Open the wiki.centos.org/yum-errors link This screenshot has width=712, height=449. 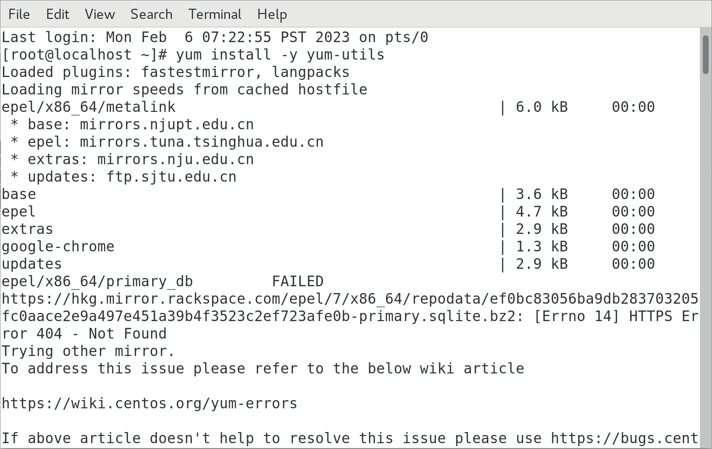click(x=149, y=403)
